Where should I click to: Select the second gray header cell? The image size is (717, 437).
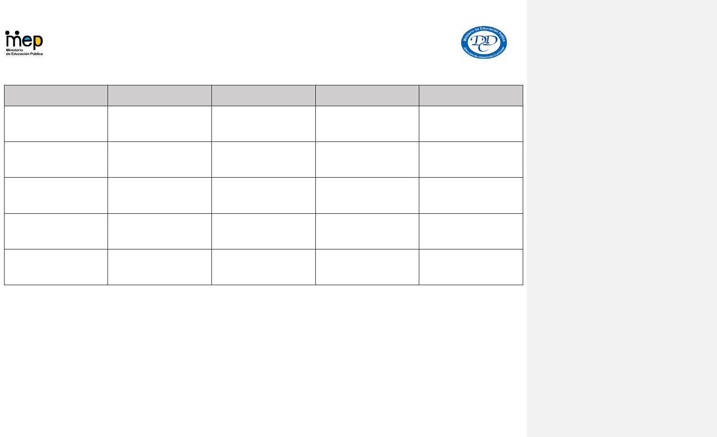coord(159,95)
